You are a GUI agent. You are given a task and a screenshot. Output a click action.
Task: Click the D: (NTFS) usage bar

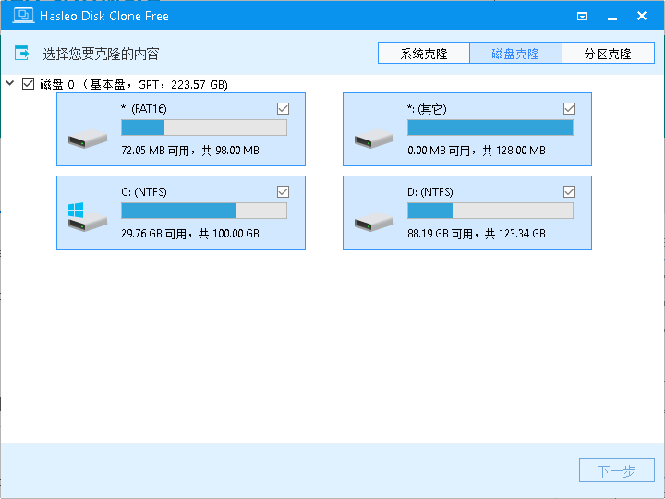click(490, 211)
